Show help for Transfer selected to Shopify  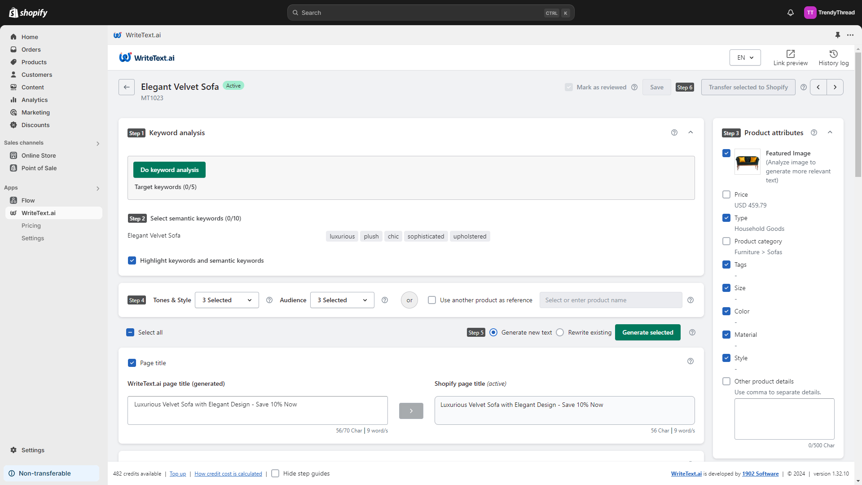click(x=804, y=87)
